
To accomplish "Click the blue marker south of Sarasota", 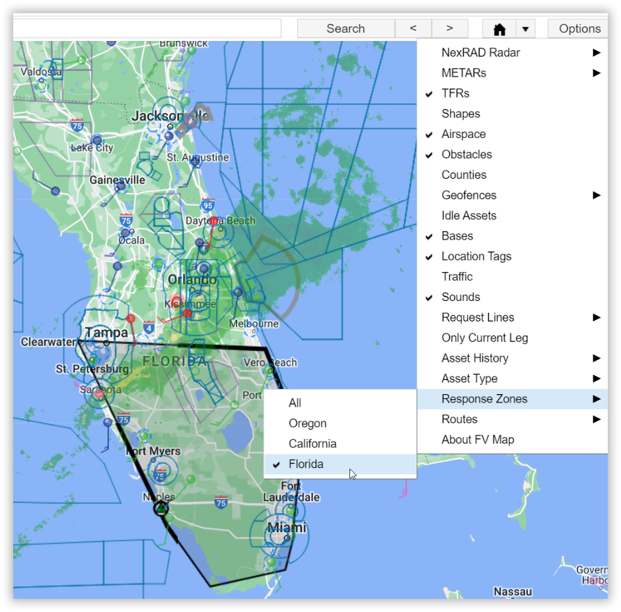I will [107, 423].
